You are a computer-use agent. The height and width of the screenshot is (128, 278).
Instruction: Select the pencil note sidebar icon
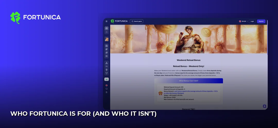[107, 49]
